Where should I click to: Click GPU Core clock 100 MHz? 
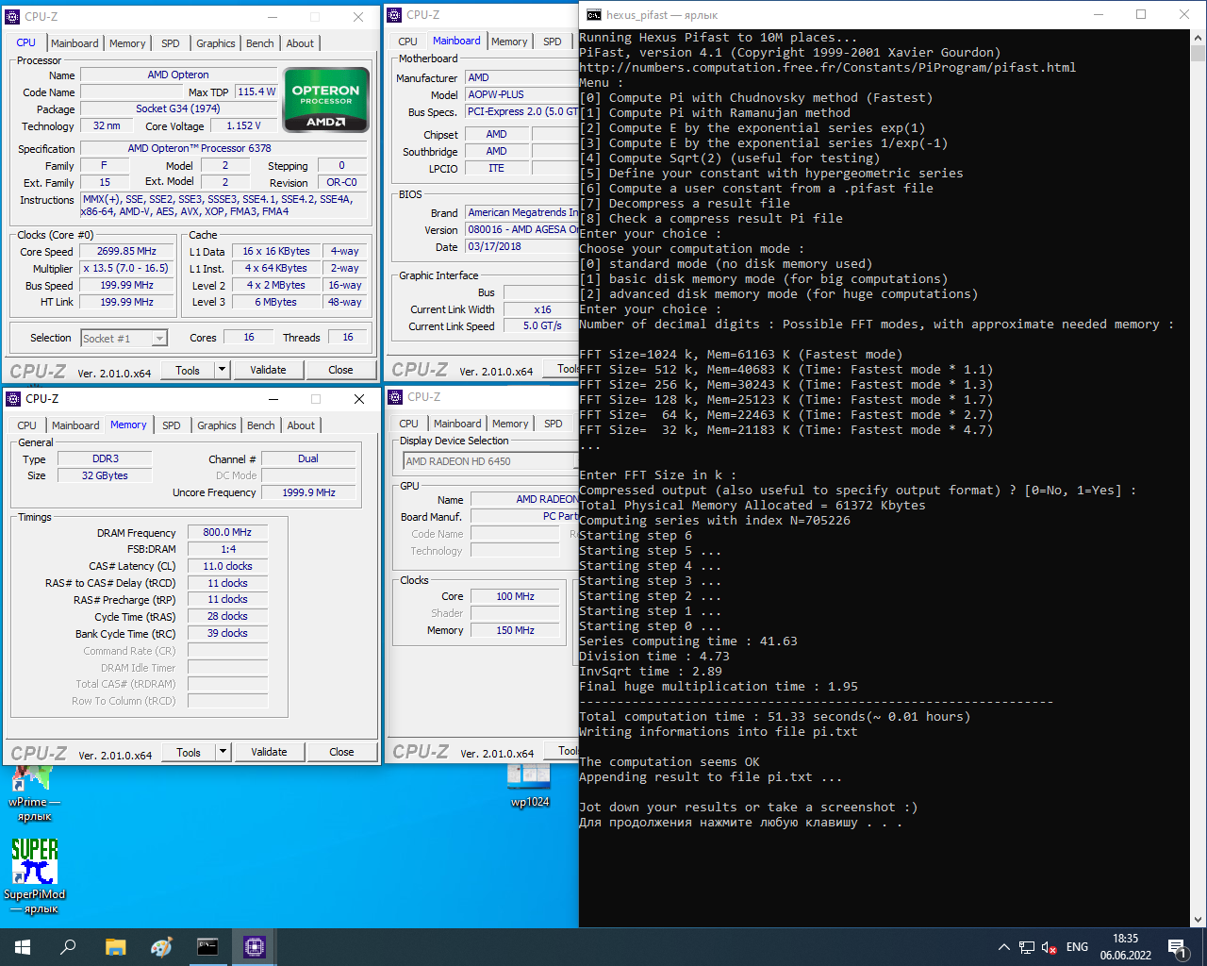(x=515, y=596)
